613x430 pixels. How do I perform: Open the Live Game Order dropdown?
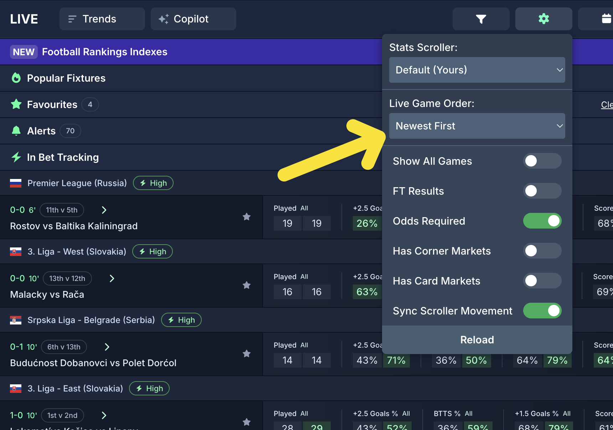[477, 126]
